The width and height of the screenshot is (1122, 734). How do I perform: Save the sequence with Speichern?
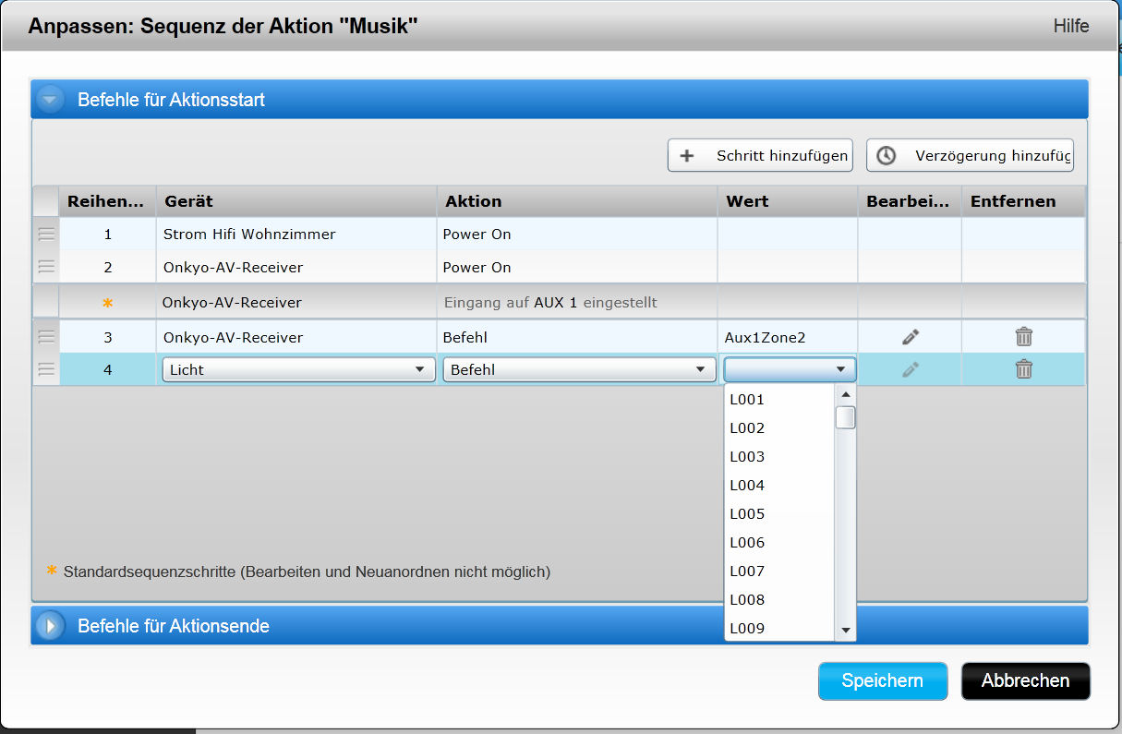click(x=882, y=681)
